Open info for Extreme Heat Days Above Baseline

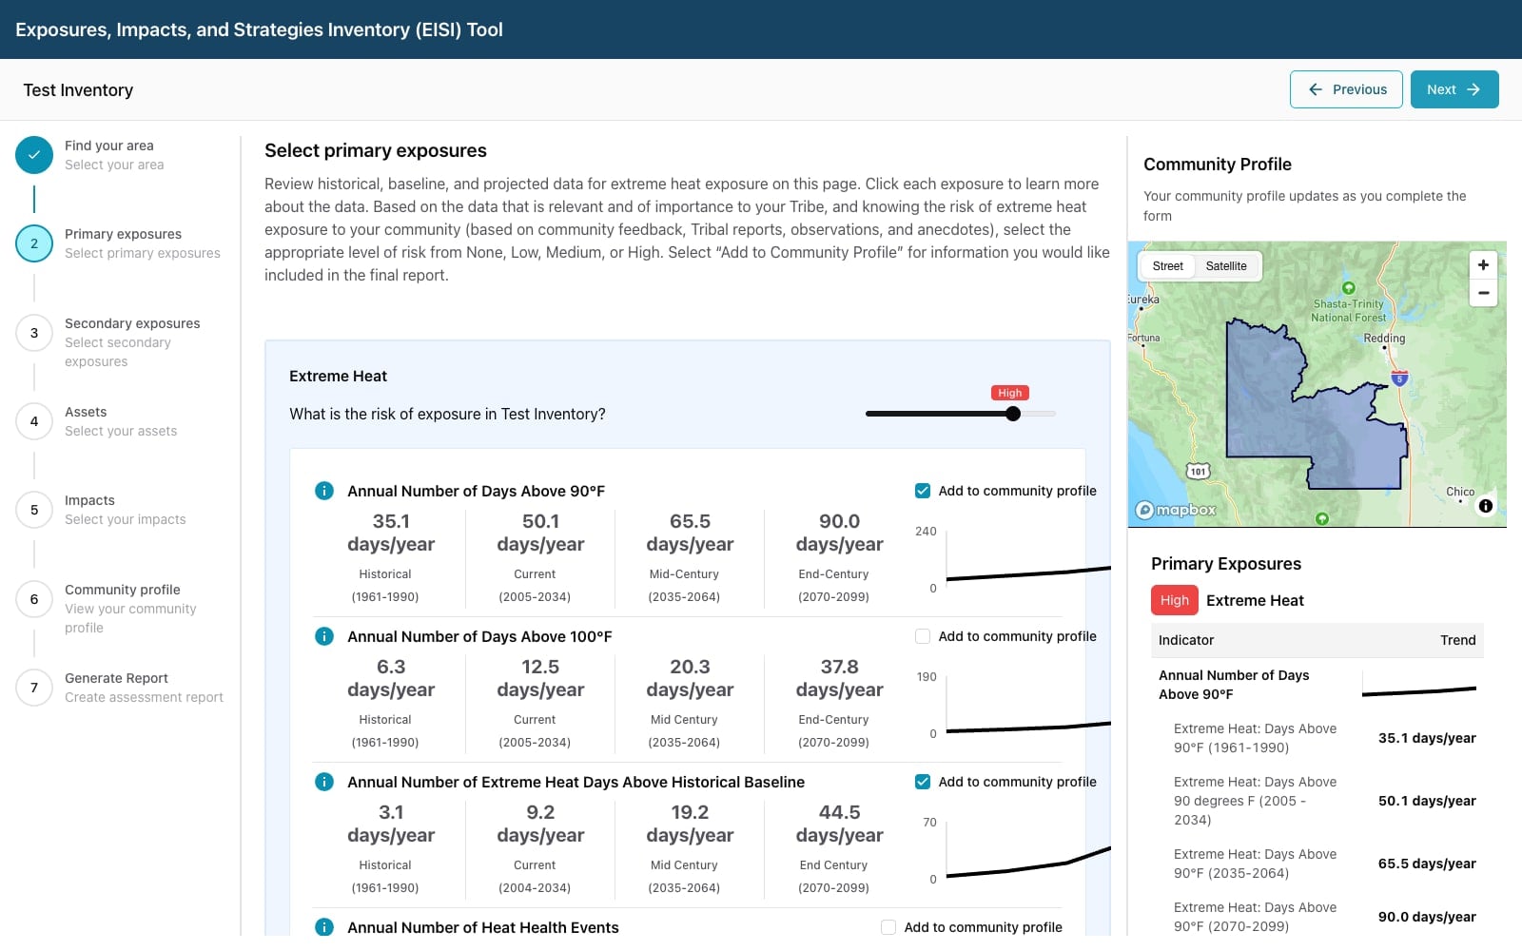coord(324,782)
